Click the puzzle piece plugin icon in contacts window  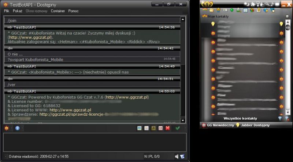(253, 4)
